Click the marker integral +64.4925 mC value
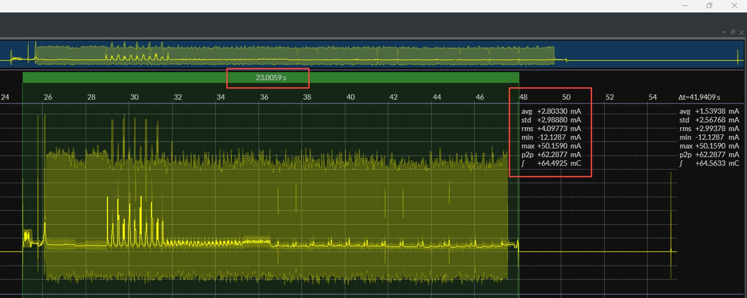The width and height of the screenshot is (747, 298). coord(551,163)
